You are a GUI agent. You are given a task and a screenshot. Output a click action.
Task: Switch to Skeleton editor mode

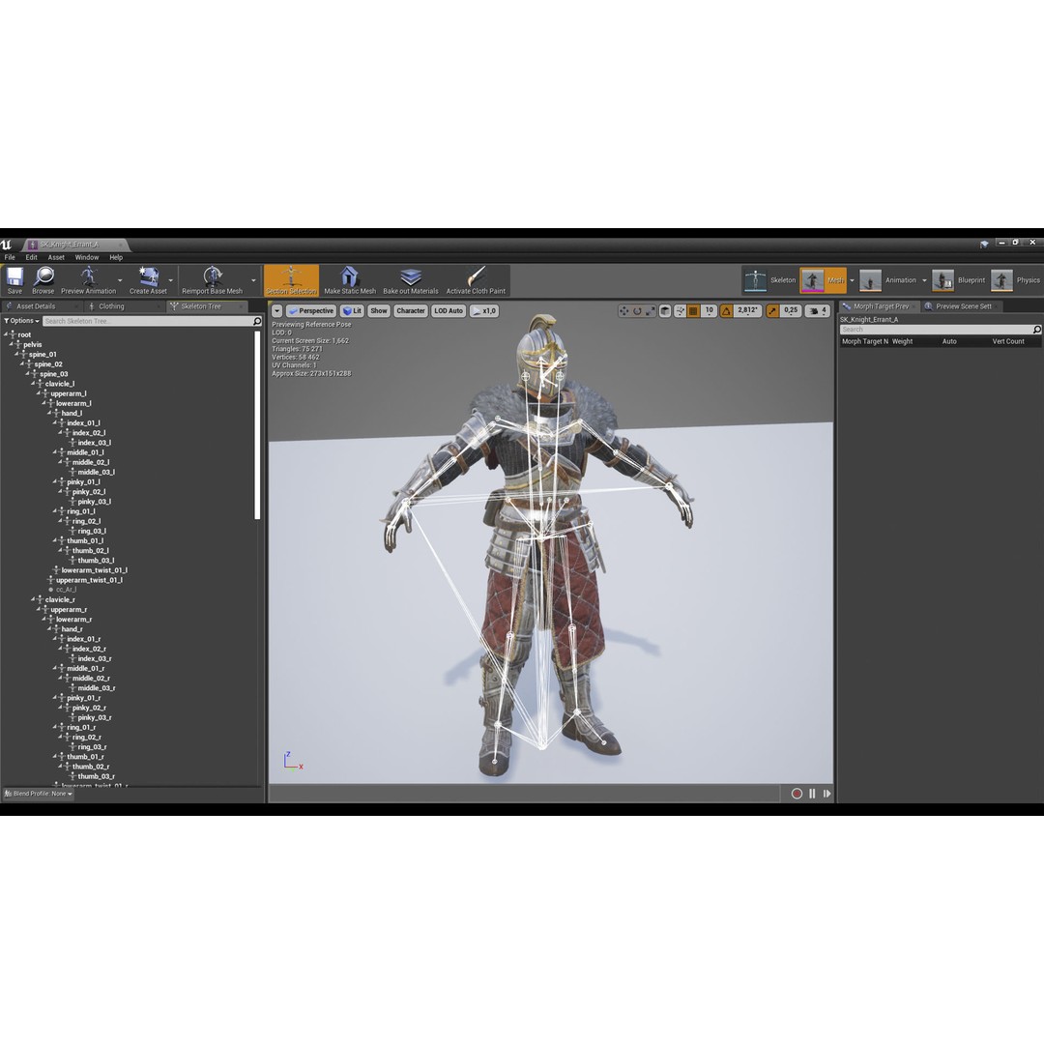coord(769,280)
